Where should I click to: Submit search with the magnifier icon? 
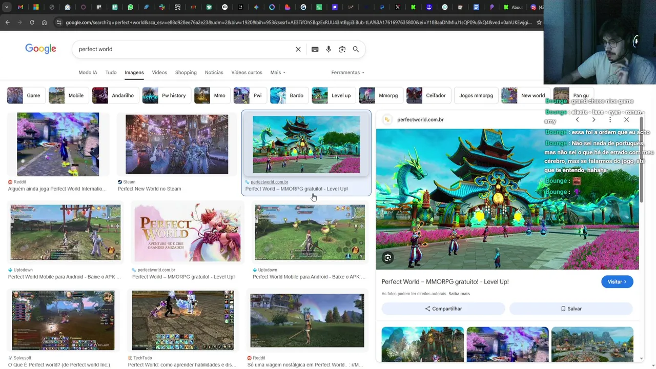(356, 49)
